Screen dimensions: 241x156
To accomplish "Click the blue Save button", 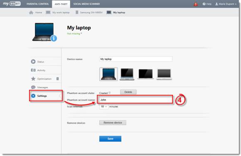I will coord(110,139).
